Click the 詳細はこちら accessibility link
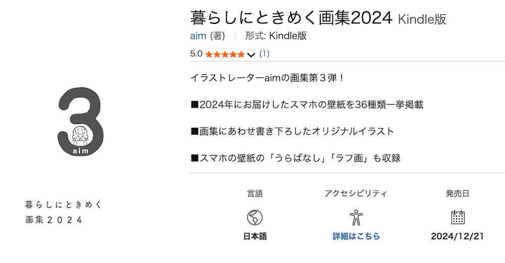 pos(356,236)
